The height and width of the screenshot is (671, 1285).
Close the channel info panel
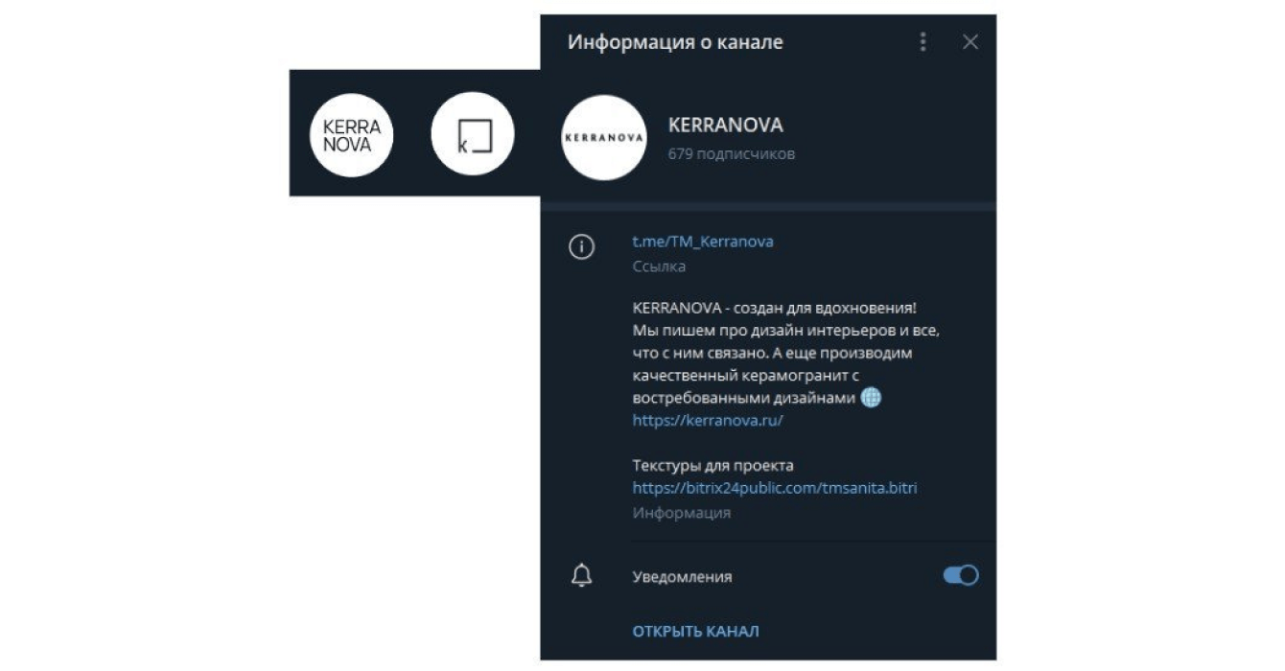[x=970, y=42]
